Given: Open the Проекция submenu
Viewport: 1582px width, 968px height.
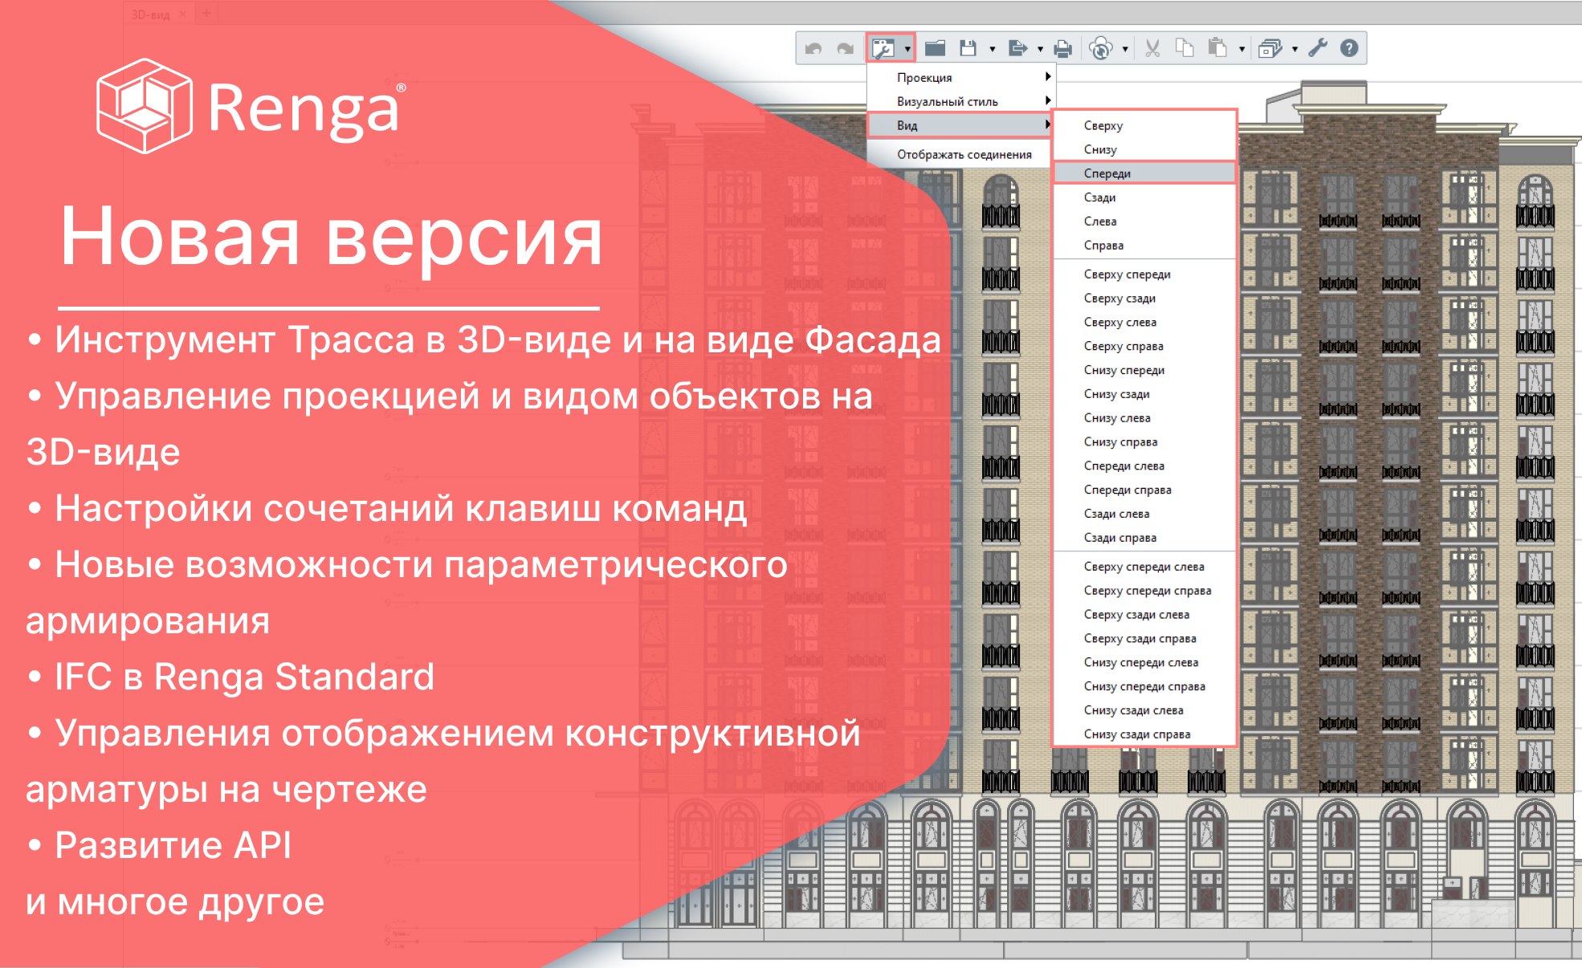Looking at the screenshot, I should [961, 78].
